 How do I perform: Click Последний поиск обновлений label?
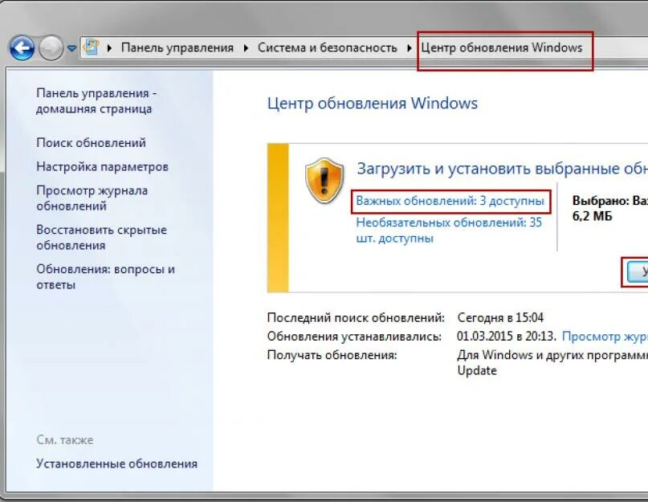click(x=356, y=318)
